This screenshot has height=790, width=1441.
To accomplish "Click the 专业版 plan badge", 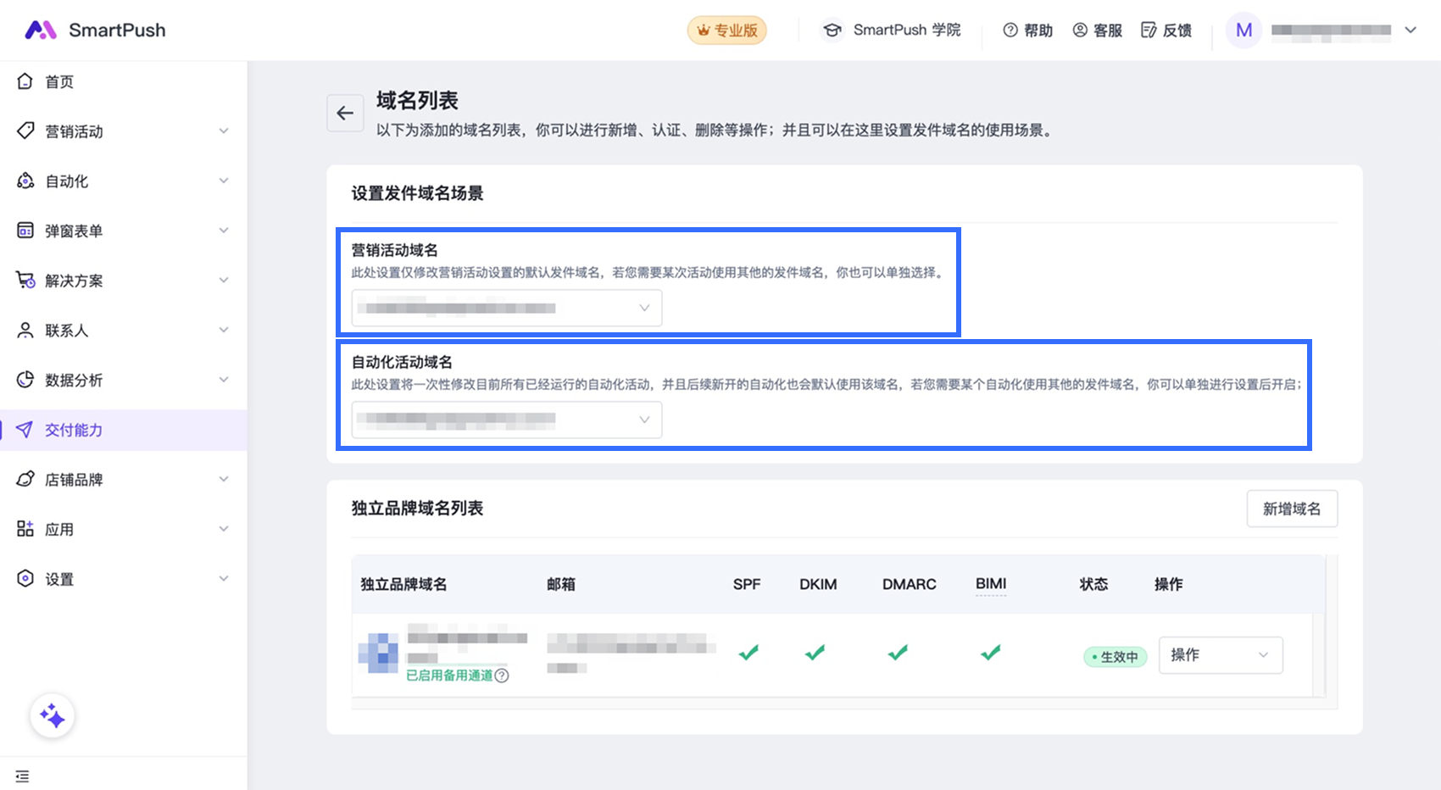I will click(726, 31).
